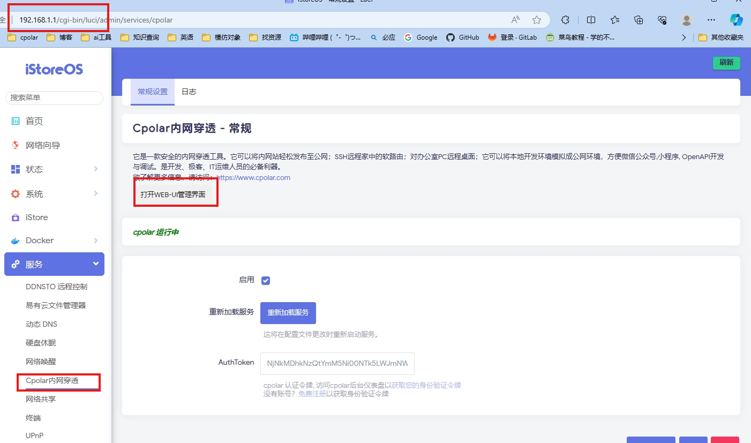Click 打开WEB-UI管理界面 button

(x=173, y=194)
